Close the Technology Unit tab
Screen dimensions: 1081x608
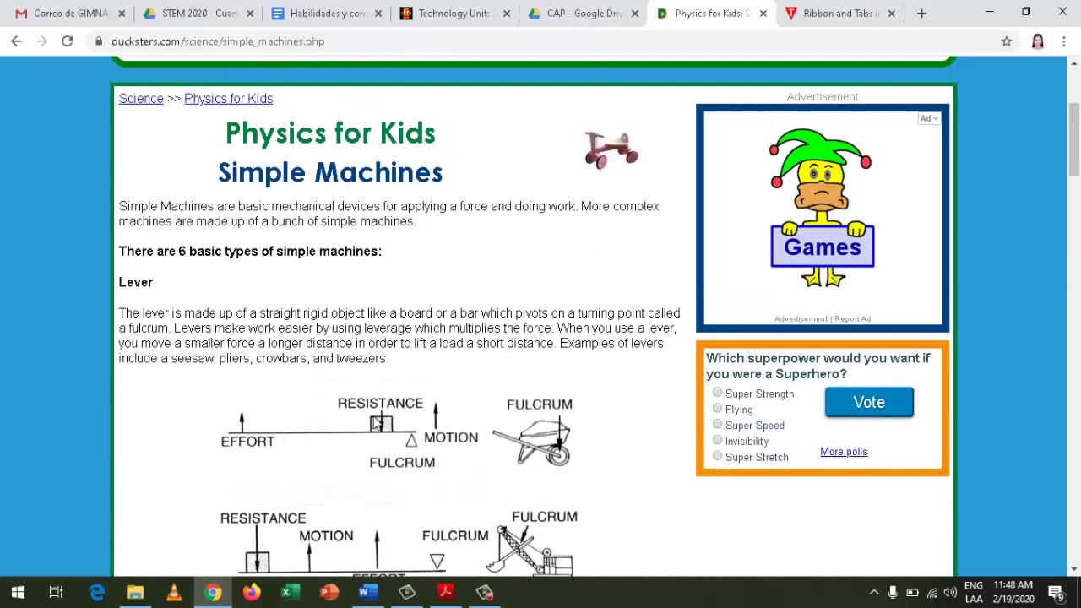coord(507,14)
